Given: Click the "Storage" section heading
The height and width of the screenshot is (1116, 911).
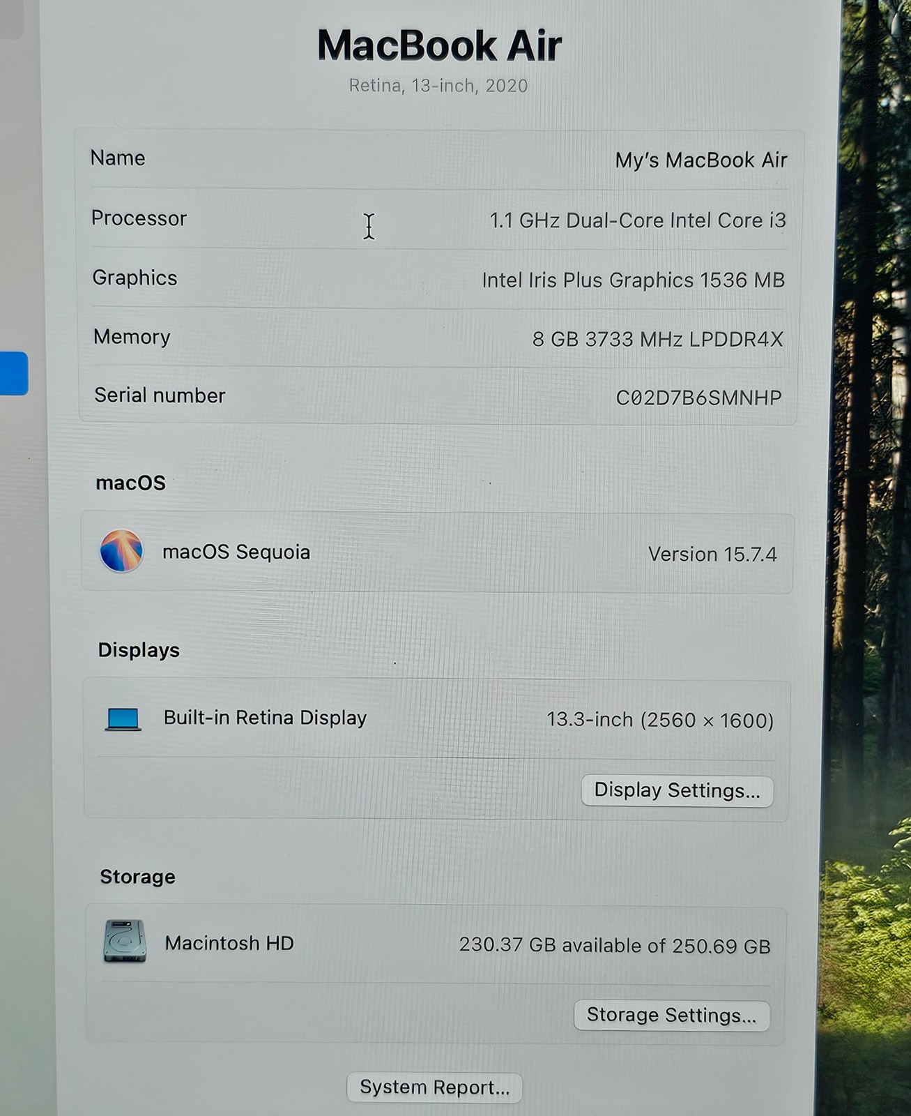Looking at the screenshot, I should coord(137,877).
